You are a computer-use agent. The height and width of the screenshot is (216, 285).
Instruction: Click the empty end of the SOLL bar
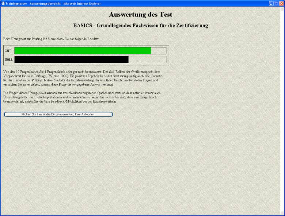pos(147,59)
